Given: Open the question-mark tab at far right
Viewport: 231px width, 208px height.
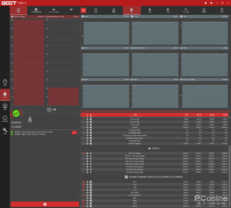Looking at the screenshot, I should coord(222,10).
